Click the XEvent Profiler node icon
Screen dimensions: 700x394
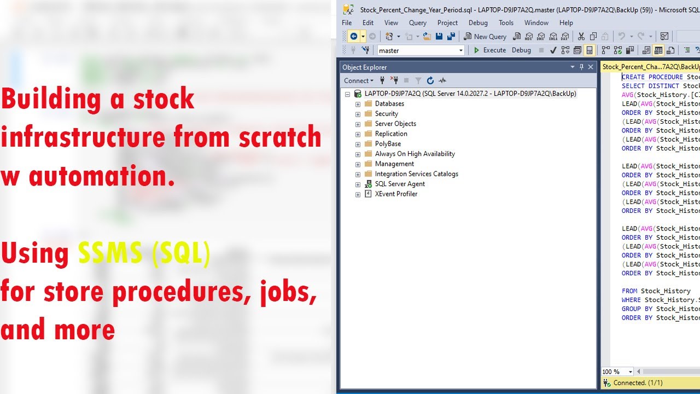pos(369,194)
